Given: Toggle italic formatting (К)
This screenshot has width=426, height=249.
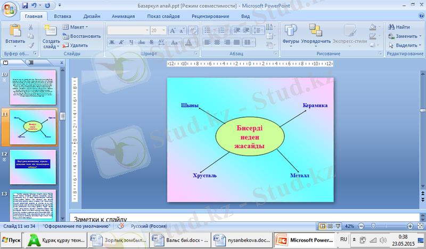Looking at the screenshot, I should (122, 42).
